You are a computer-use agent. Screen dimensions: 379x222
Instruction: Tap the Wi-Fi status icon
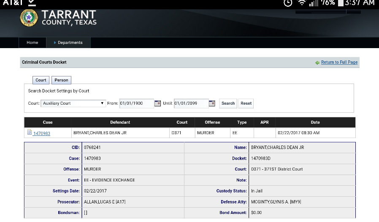(x=301, y=3)
